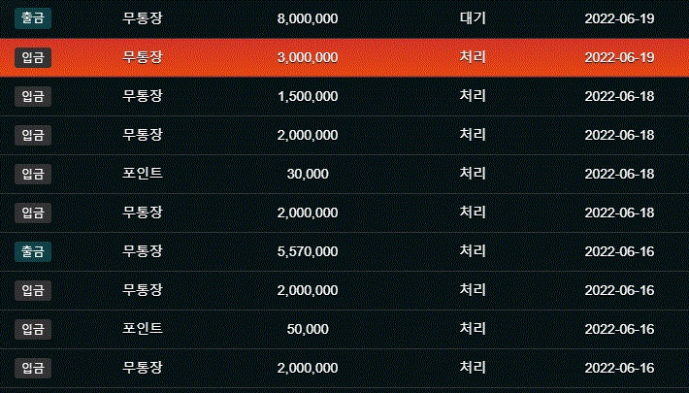Click the 입금 badge on the 1,500,000 row
The height and width of the screenshot is (393, 689).
[x=33, y=96]
